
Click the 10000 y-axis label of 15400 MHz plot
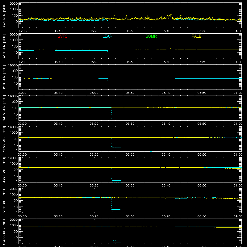13,220
